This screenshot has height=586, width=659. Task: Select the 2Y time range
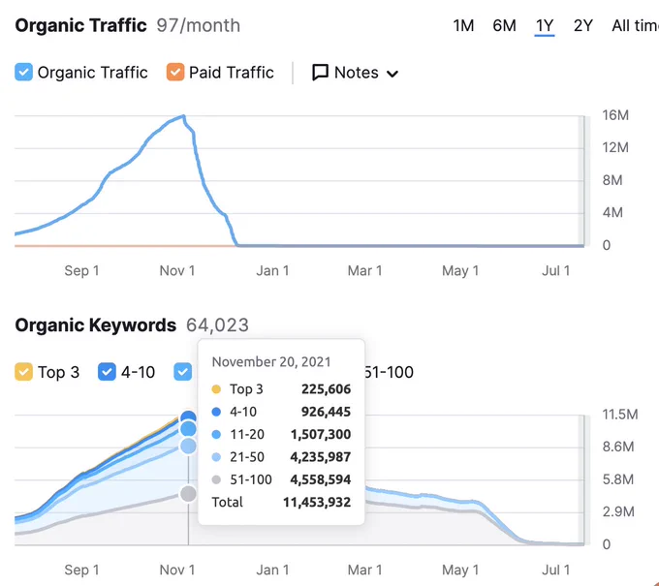pyautogui.click(x=583, y=25)
